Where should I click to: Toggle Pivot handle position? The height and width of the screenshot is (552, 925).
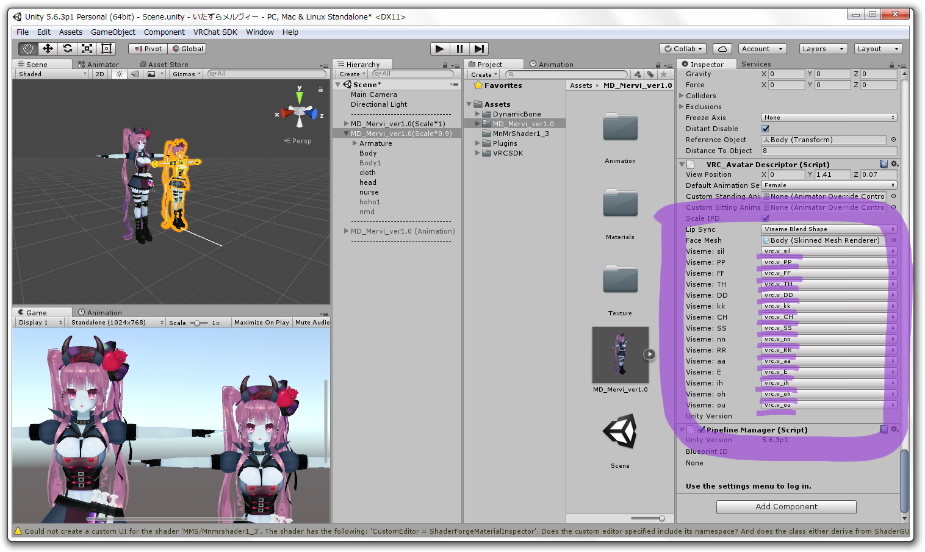[148, 49]
